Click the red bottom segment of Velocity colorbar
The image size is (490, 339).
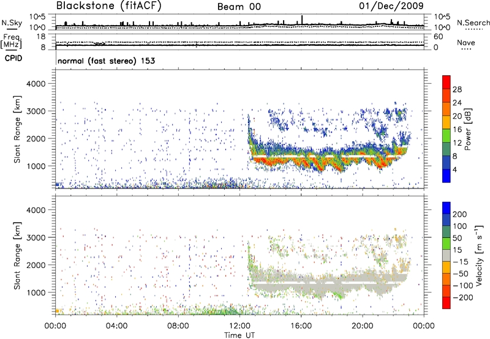(447, 303)
